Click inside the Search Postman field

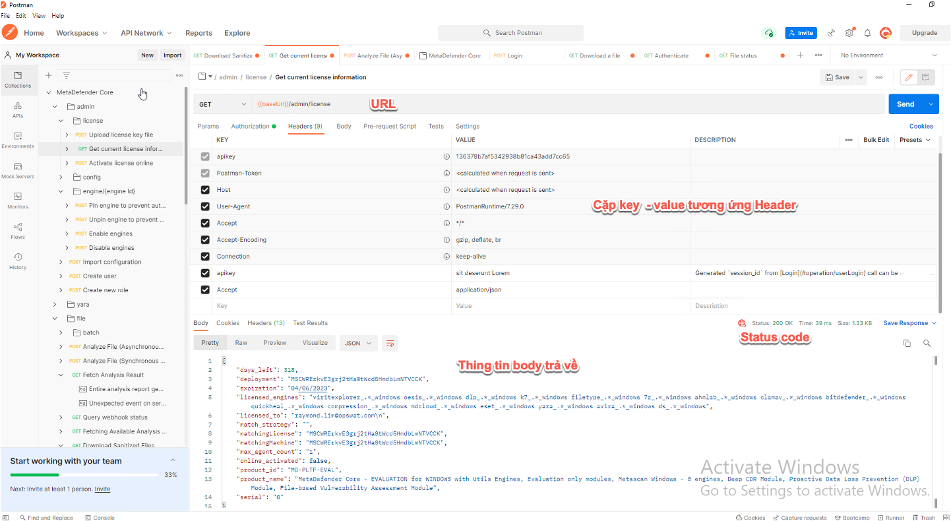510,32
